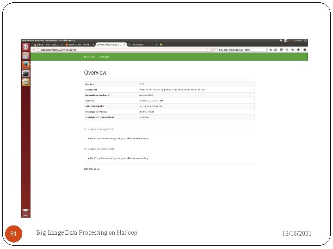Click the network indicator in the top panel
Image resolution: width=333 pixels, height=249 pixels.
pyautogui.click(x=281, y=41)
